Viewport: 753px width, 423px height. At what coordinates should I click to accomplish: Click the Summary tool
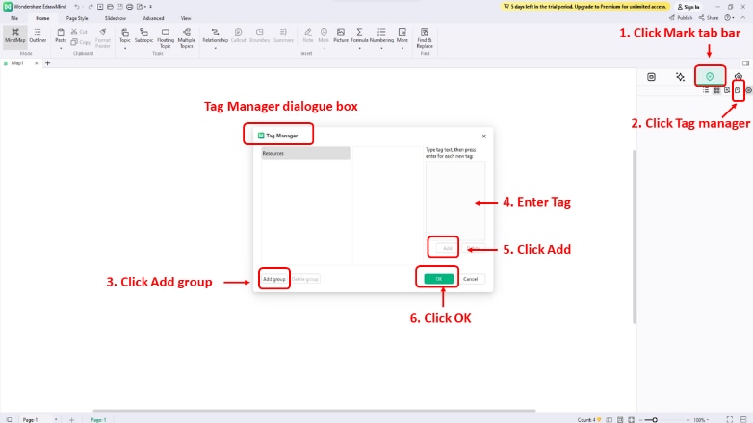click(283, 36)
